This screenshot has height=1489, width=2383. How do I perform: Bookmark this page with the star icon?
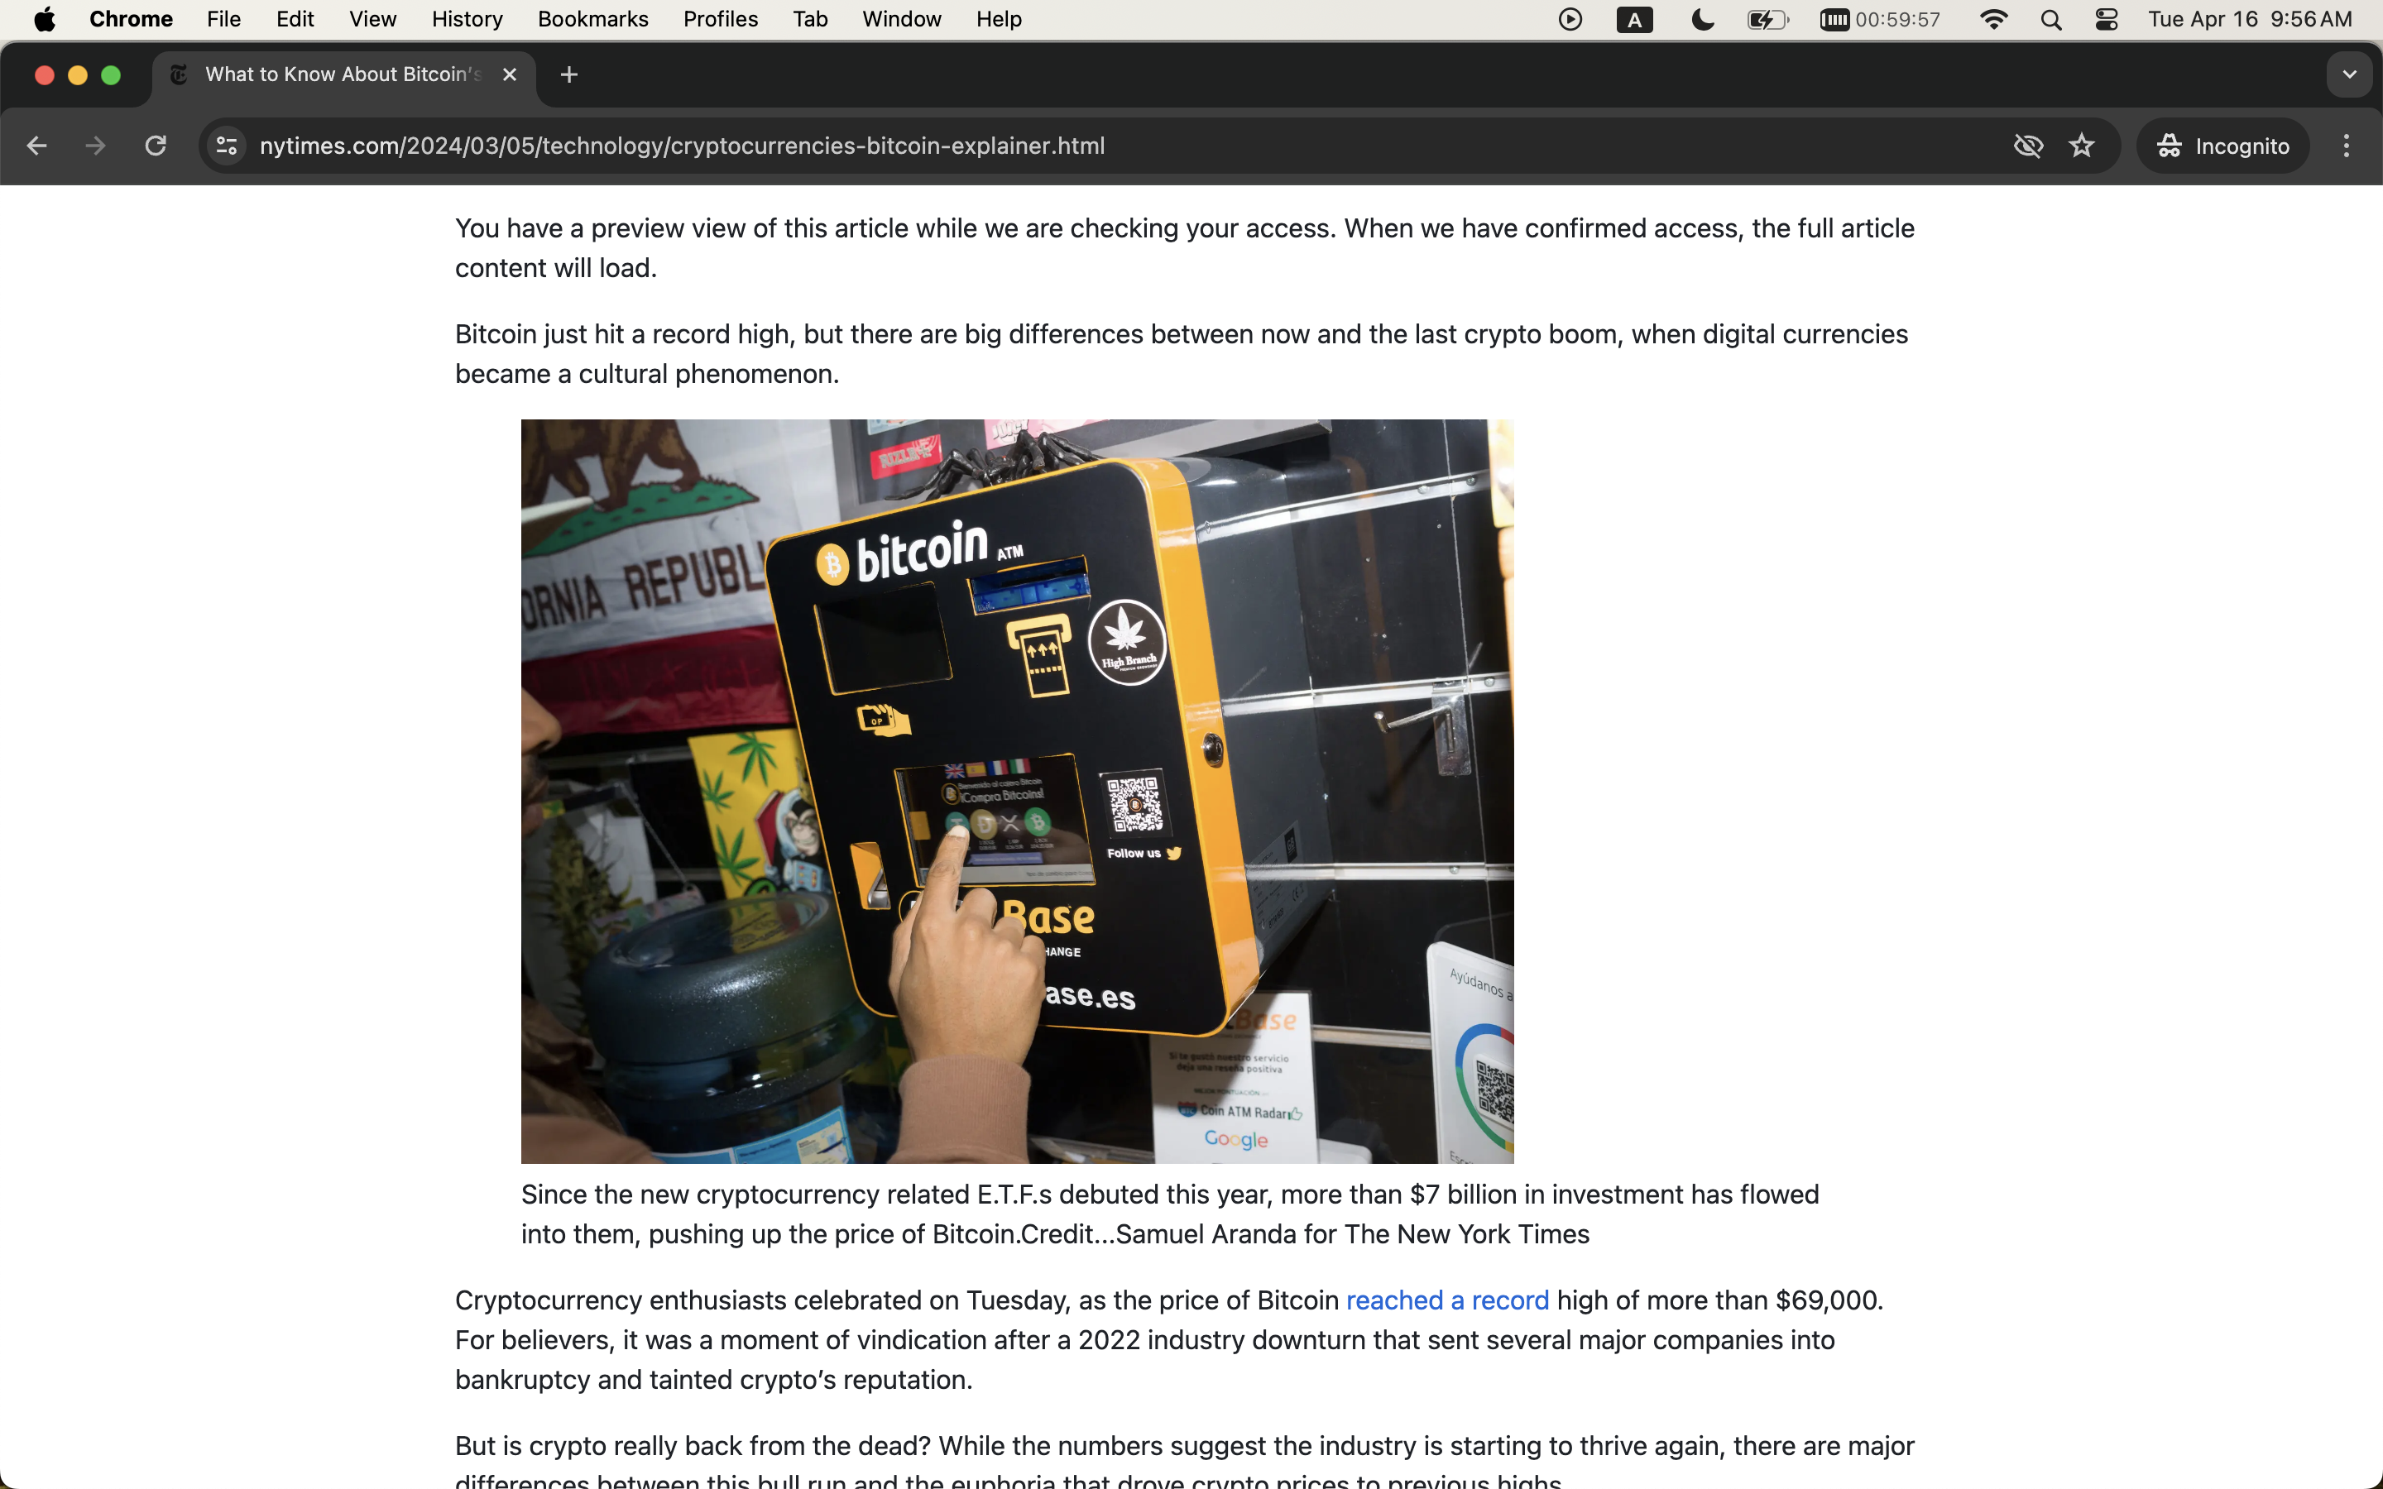click(2082, 146)
